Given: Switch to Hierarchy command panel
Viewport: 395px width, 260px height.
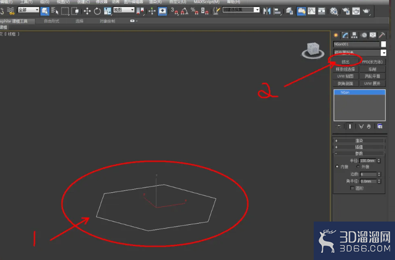Looking at the screenshot, I should point(354,35).
